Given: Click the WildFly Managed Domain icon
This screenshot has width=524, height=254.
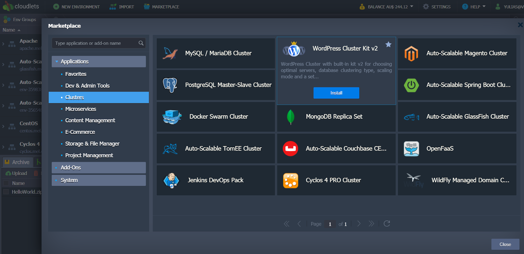Looking at the screenshot, I should tap(414, 180).
